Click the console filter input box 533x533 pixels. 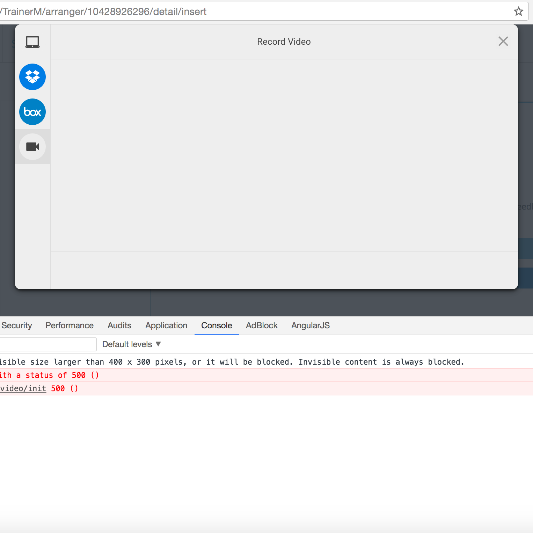48,344
